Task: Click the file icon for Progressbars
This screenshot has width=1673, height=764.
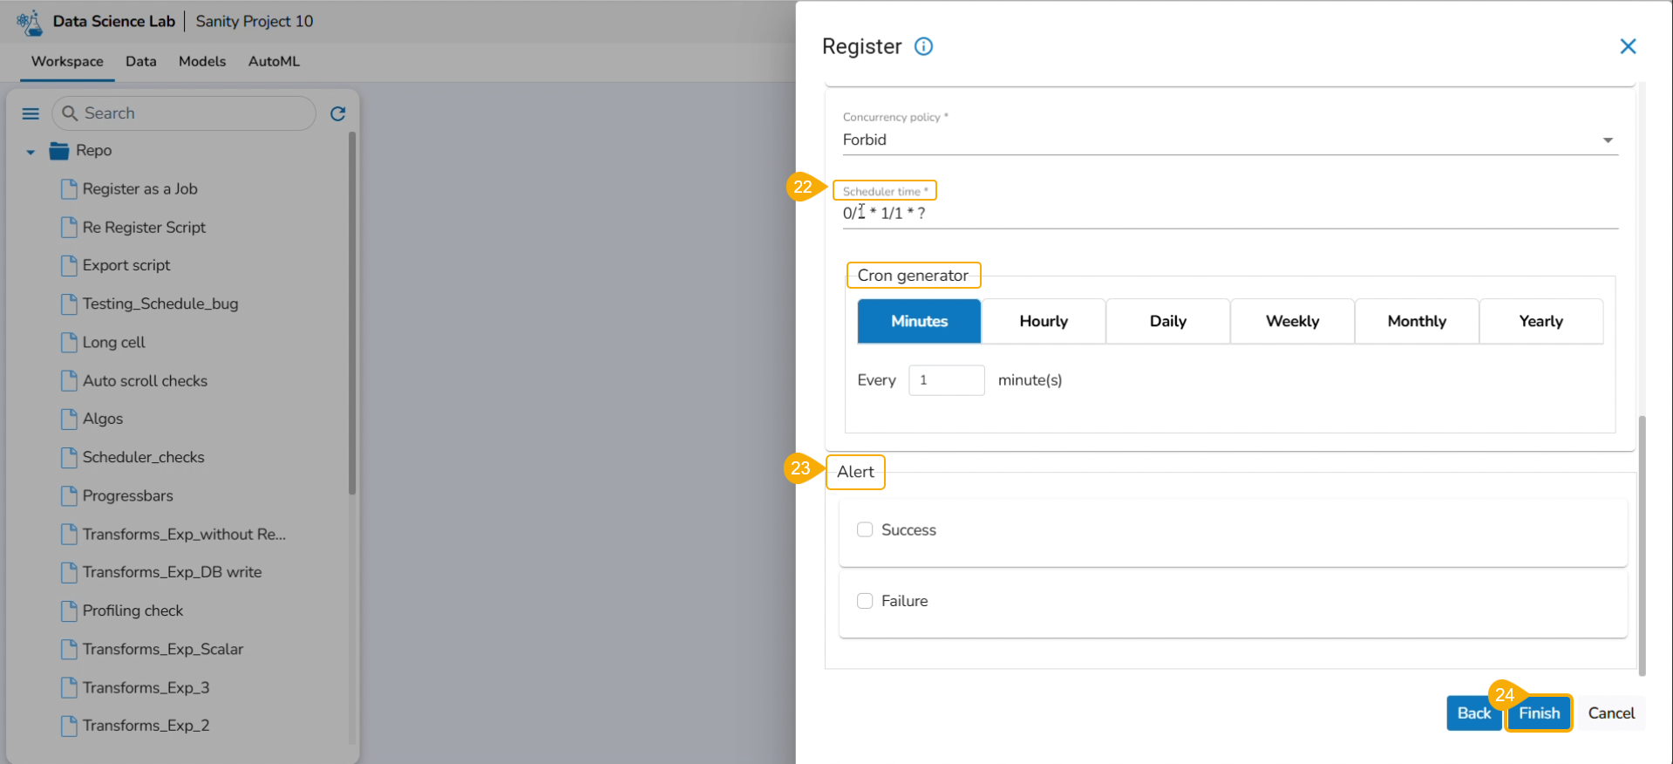Action: [69, 495]
